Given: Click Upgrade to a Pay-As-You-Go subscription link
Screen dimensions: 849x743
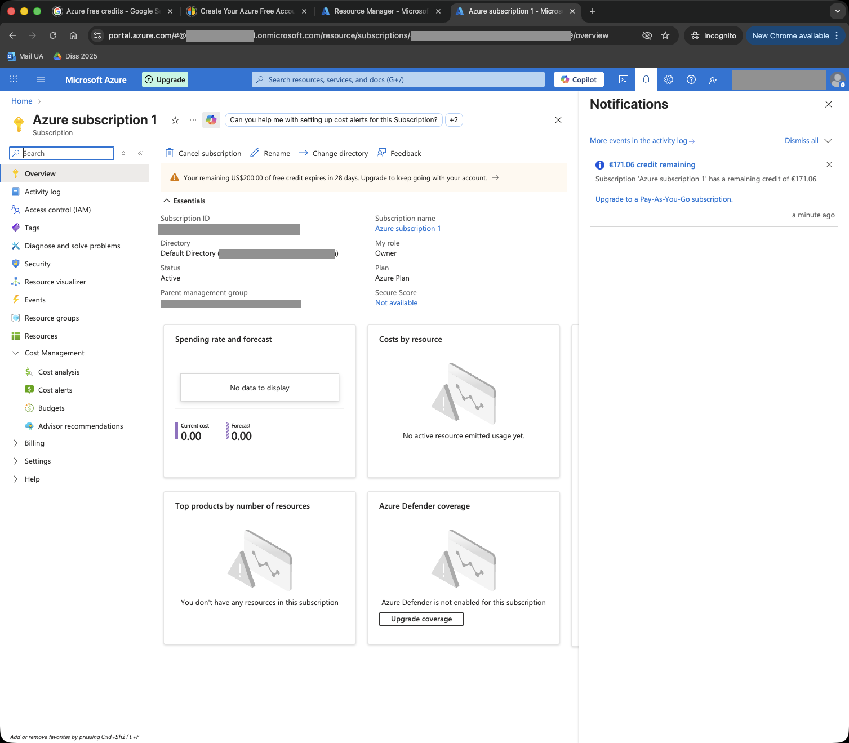Looking at the screenshot, I should (664, 199).
